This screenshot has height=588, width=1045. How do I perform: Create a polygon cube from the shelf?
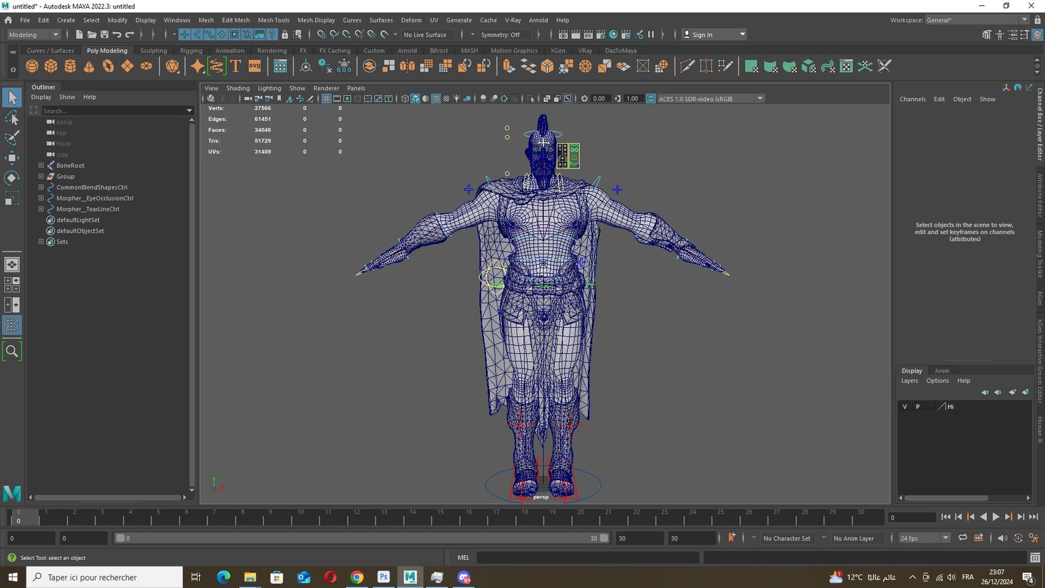(x=51, y=66)
